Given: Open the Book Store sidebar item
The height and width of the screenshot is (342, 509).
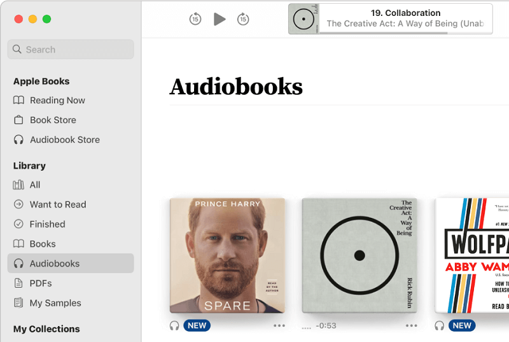Looking at the screenshot, I should (53, 120).
